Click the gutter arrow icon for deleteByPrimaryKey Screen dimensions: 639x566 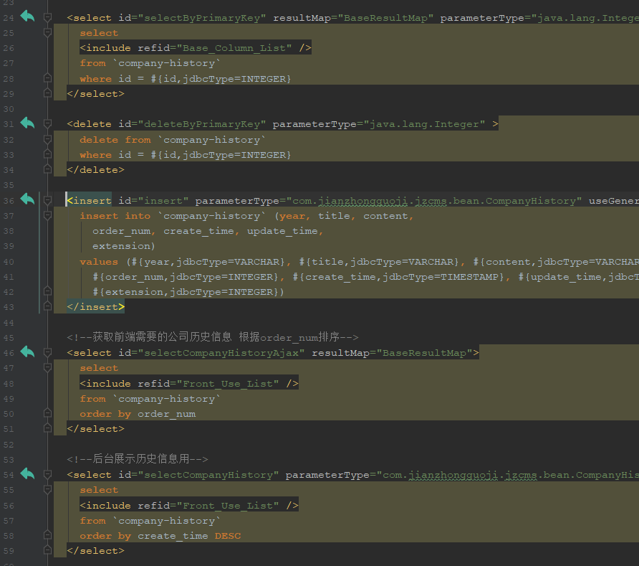(x=27, y=123)
